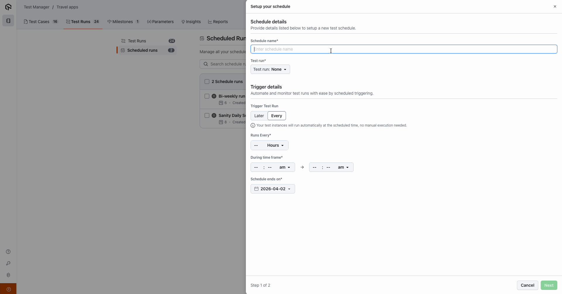Check the Bi-weekly run checkbox

(207, 96)
